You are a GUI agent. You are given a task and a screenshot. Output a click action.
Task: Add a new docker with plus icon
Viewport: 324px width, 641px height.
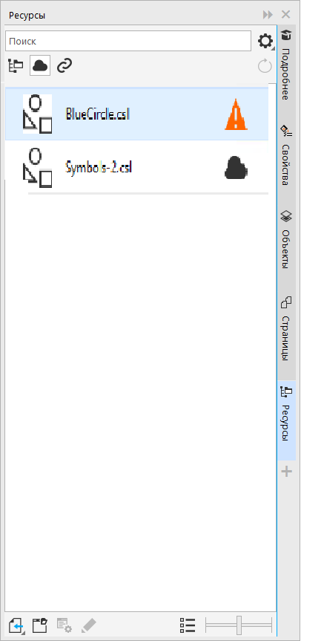[287, 472]
